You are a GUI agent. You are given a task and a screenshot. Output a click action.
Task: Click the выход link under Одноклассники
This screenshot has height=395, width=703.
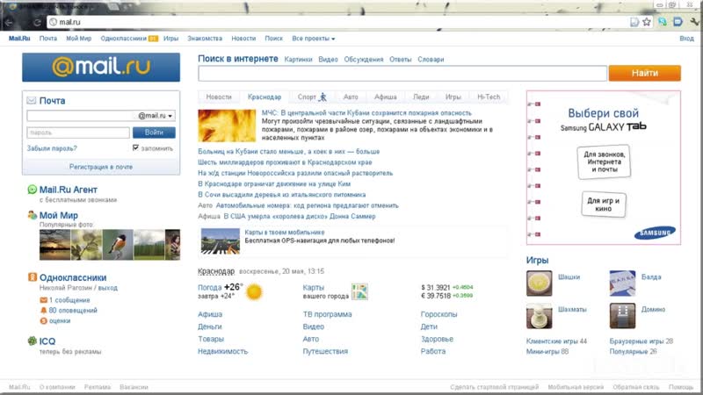108,288
